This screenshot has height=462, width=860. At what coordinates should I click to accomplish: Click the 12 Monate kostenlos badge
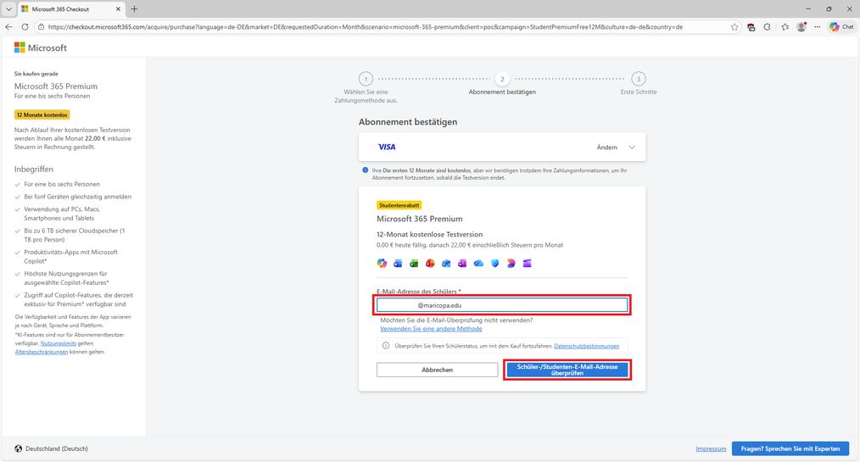click(42, 114)
